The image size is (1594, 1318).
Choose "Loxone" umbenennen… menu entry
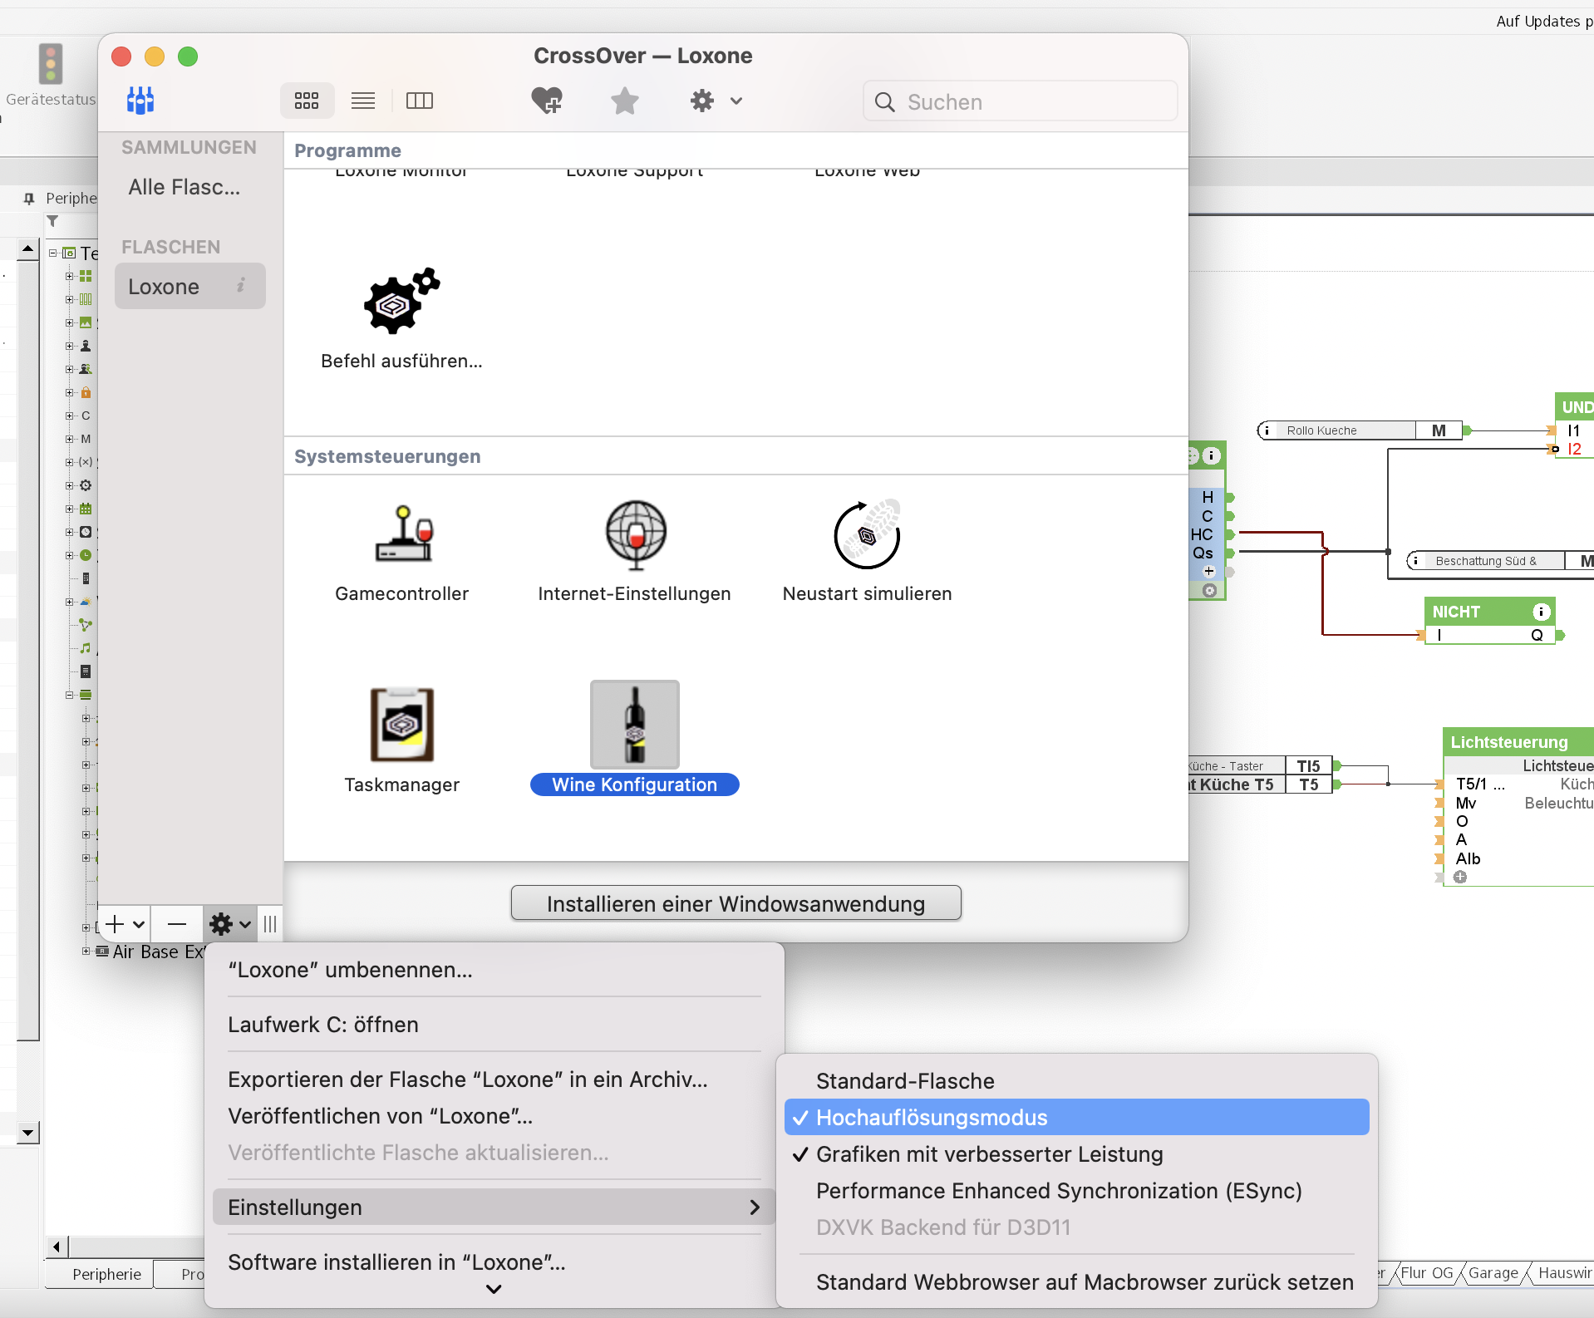point(350,970)
